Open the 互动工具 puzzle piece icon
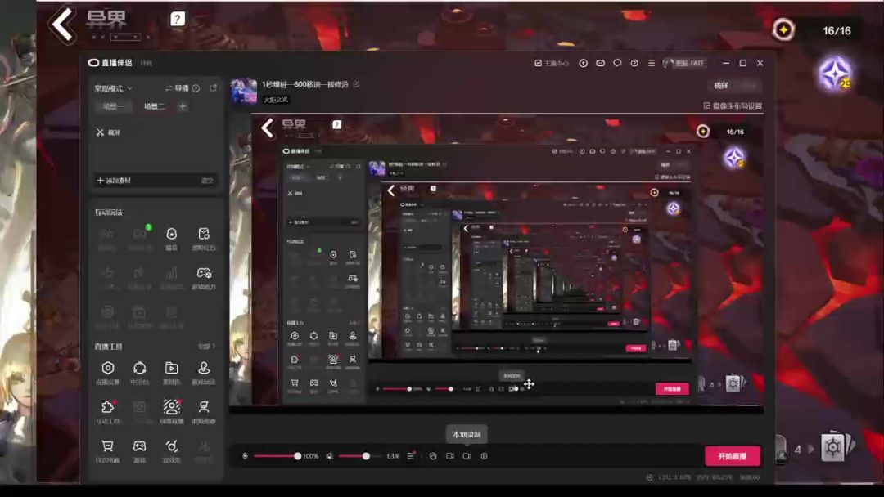884x497 pixels. [107, 407]
